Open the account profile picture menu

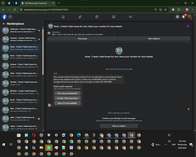(x=189, y=17)
